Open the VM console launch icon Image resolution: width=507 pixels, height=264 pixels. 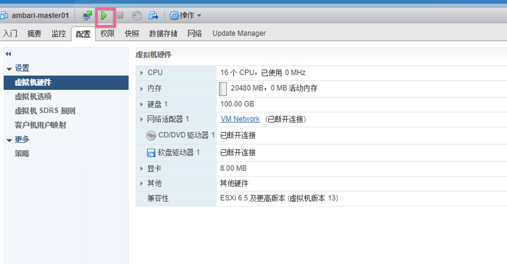coord(87,15)
